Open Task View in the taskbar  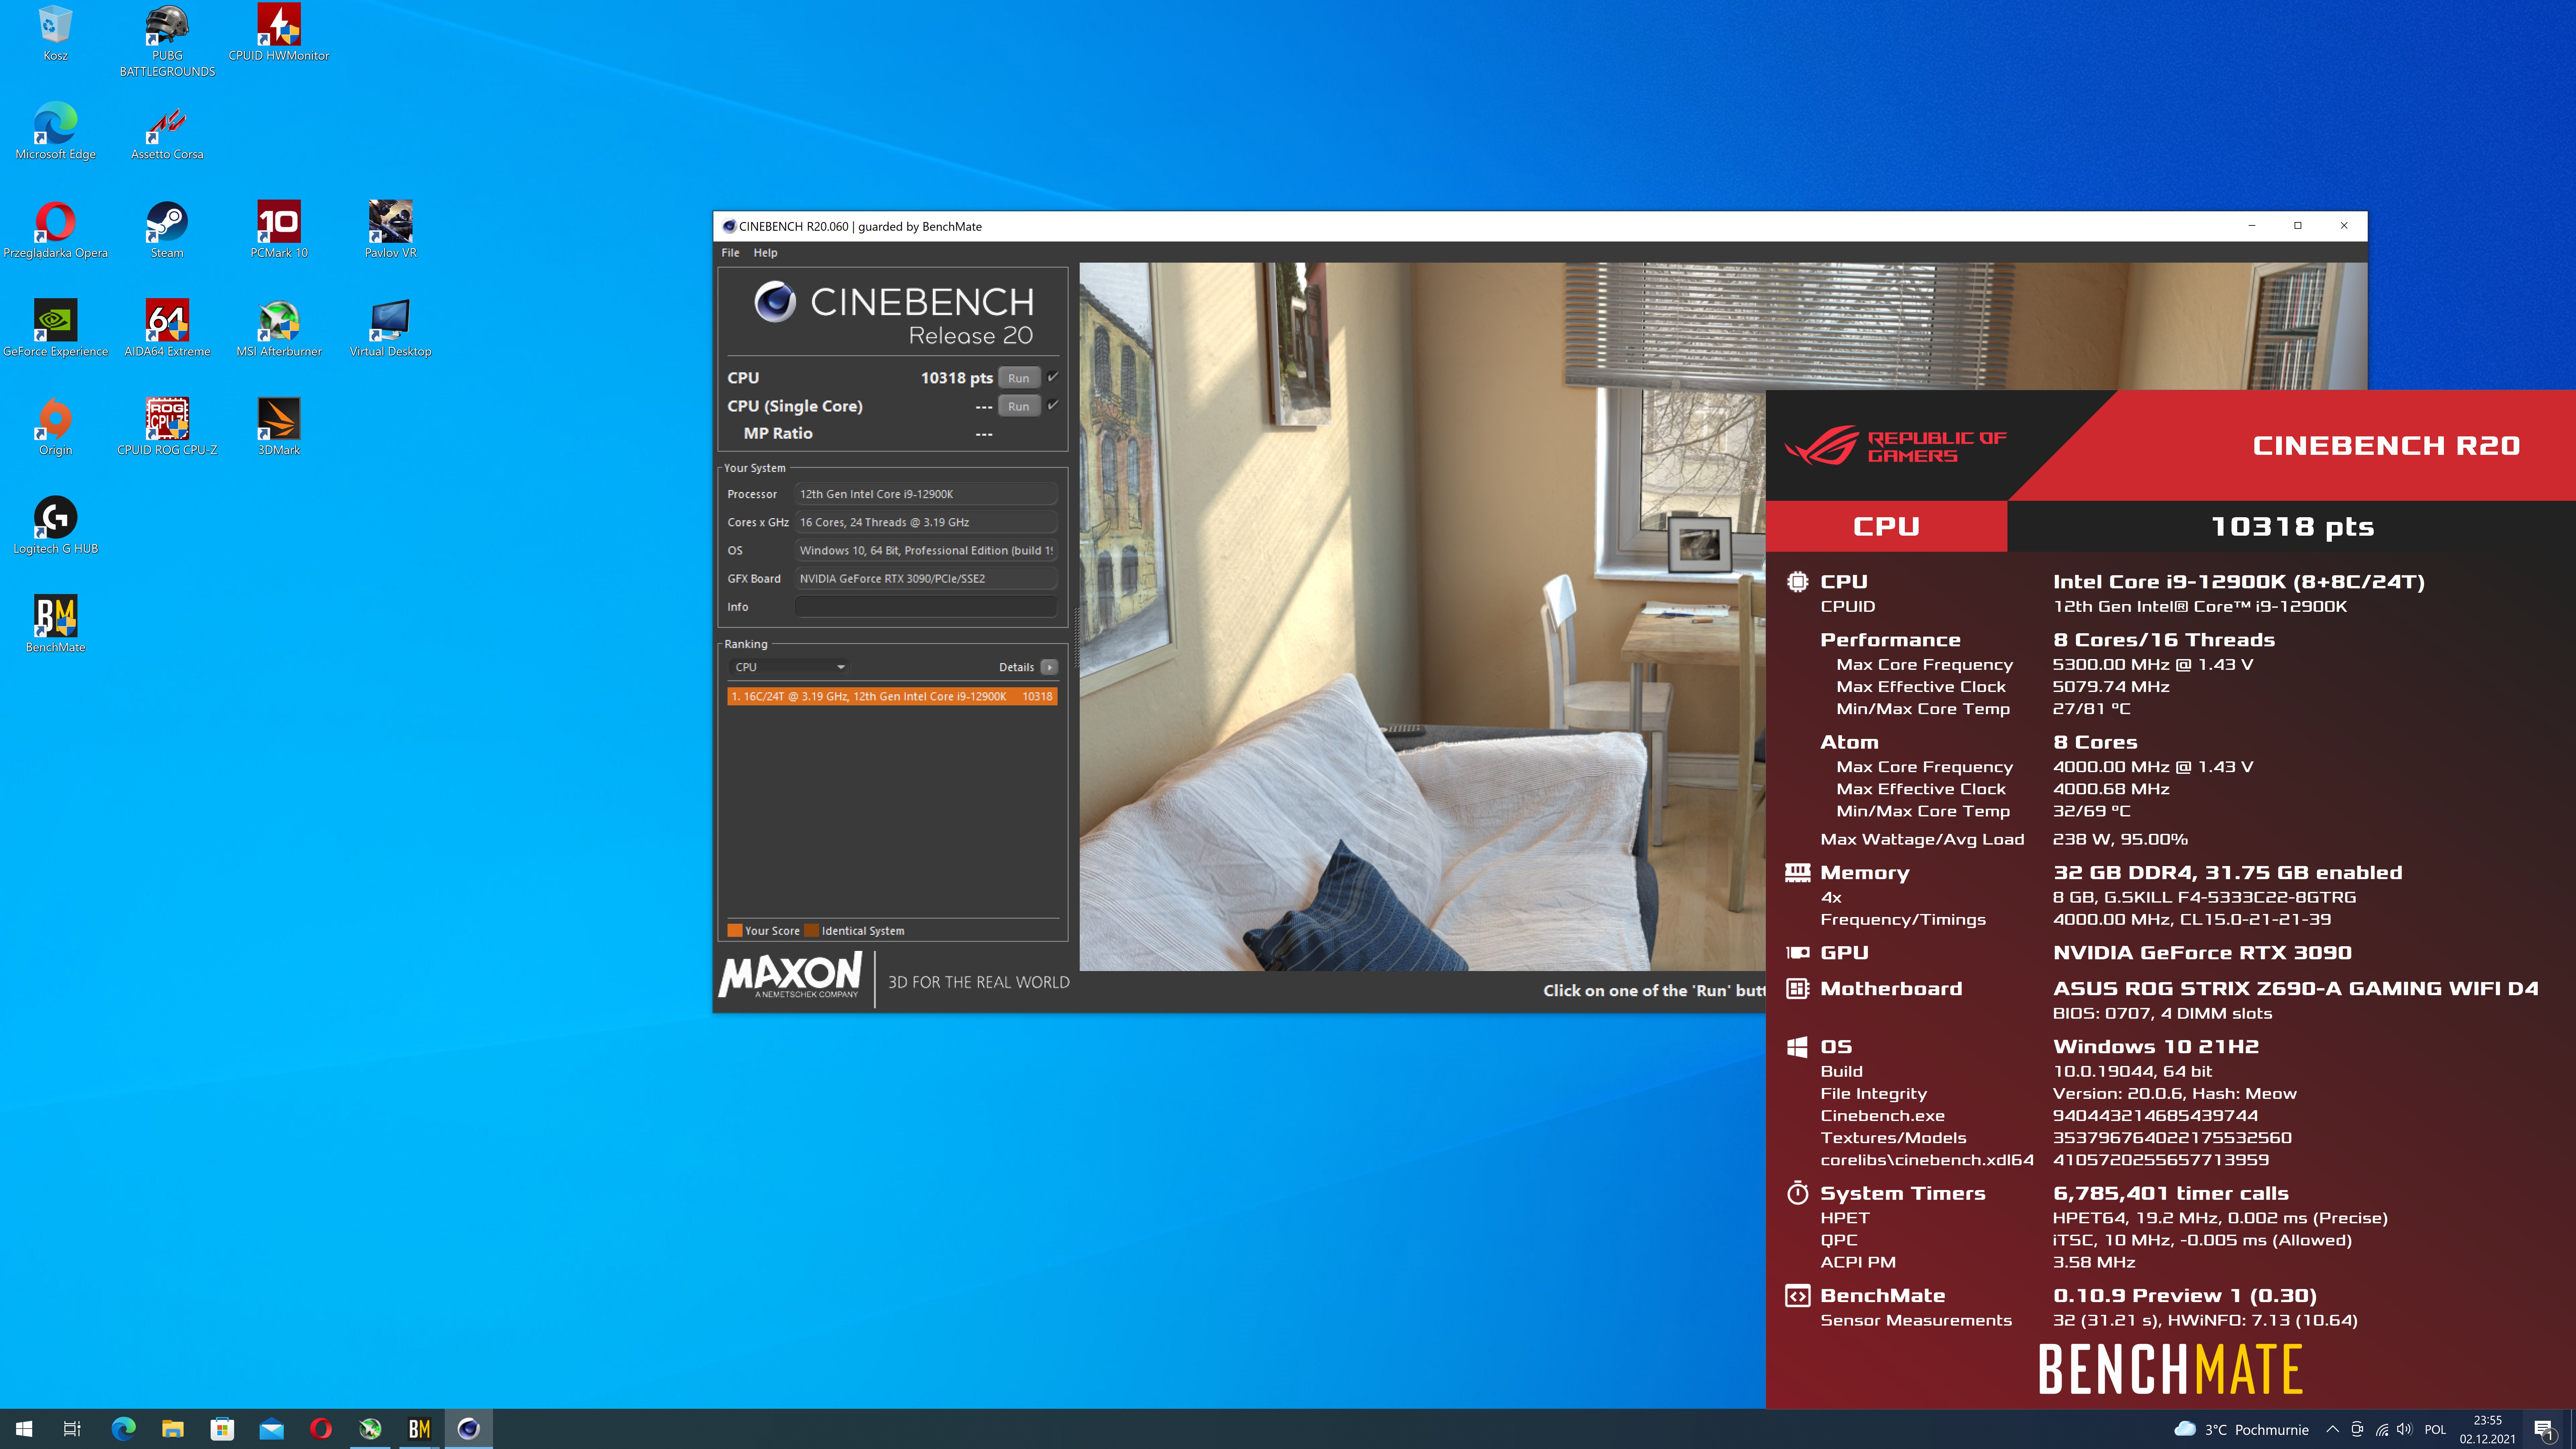[72, 1429]
